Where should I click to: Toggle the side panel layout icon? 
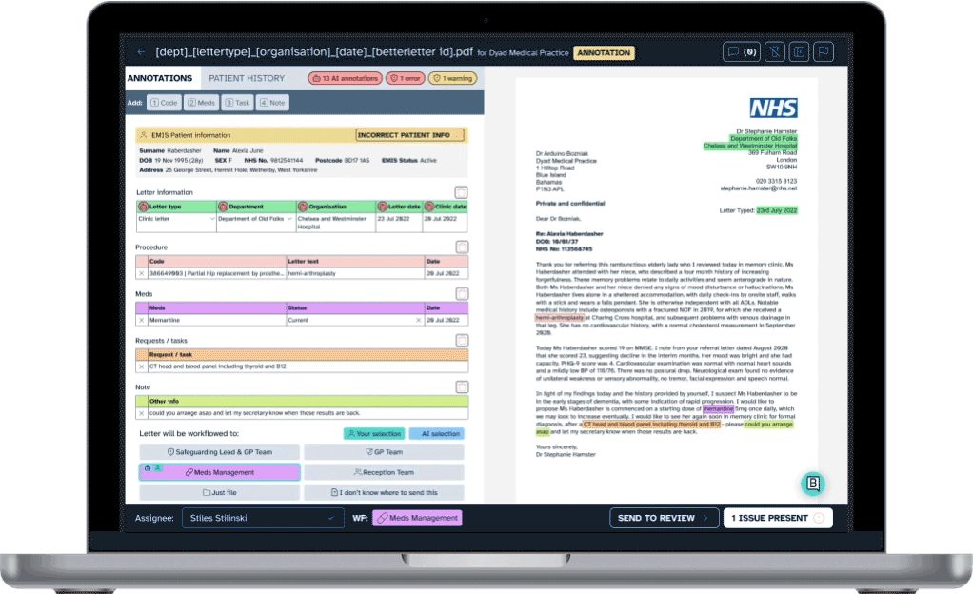click(x=800, y=52)
